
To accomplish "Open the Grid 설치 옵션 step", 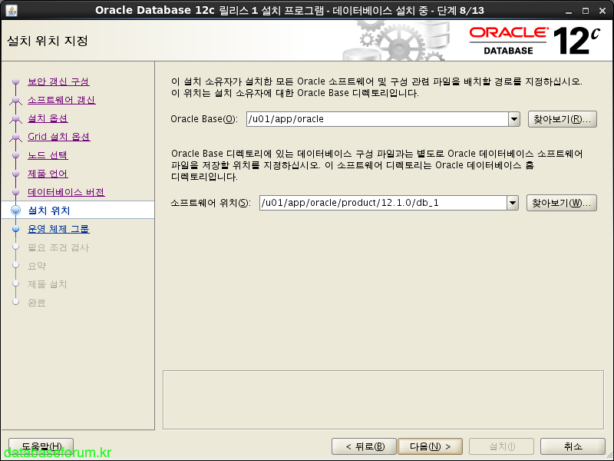I will [x=59, y=137].
